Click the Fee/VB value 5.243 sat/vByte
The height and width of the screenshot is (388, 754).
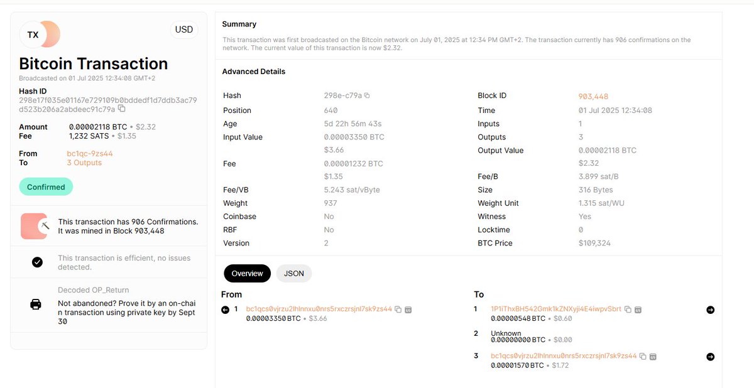pos(352,190)
